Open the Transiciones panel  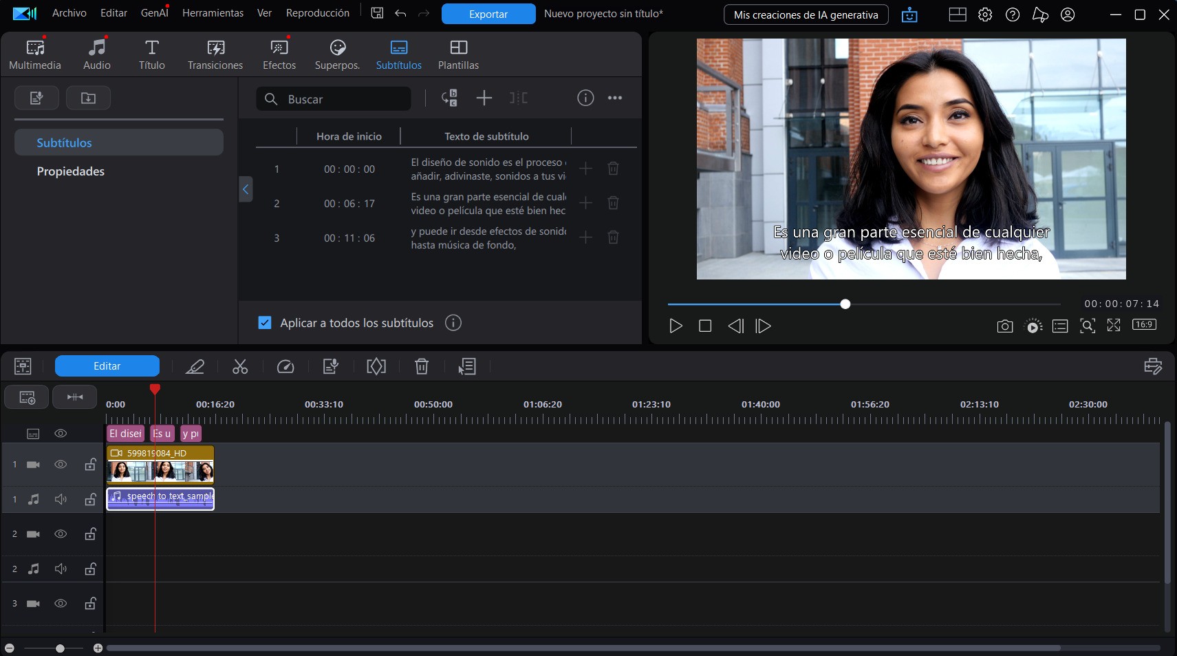(214, 54)
